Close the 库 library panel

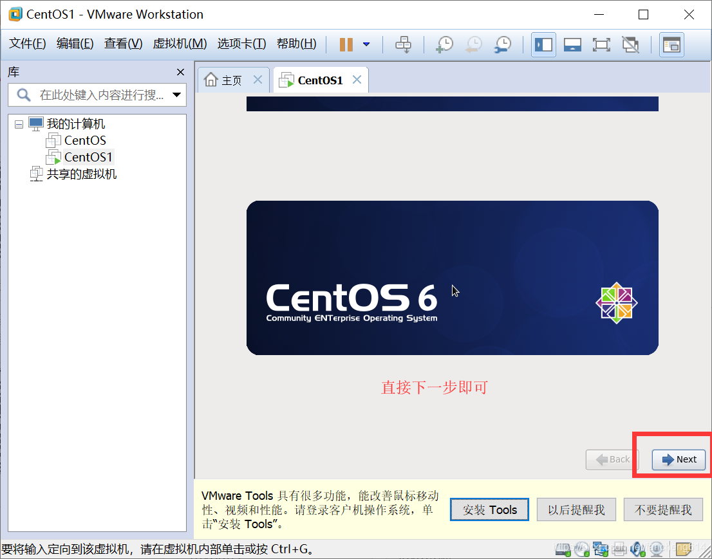click(180, 72)
